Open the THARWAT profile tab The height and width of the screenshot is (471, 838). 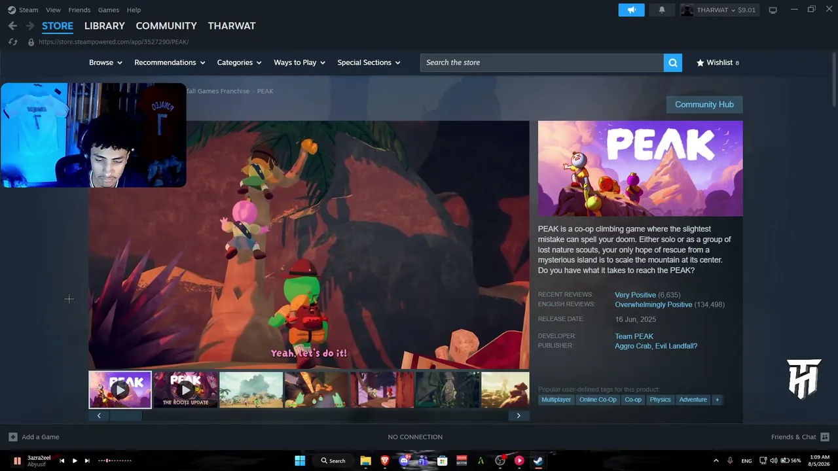pyautogui.click(x=232, y=26)
